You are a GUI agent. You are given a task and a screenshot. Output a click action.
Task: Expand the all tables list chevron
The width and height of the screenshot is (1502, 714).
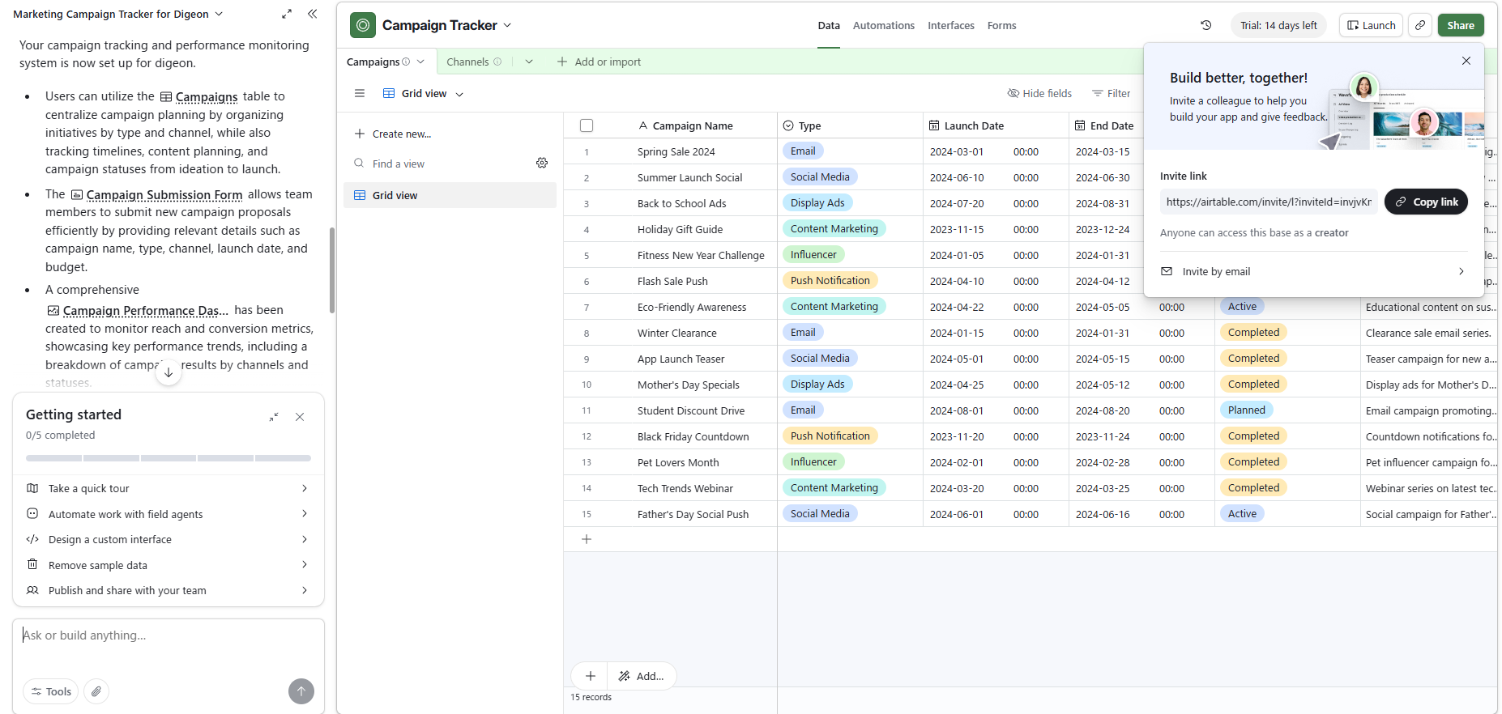tap(529, 62)
